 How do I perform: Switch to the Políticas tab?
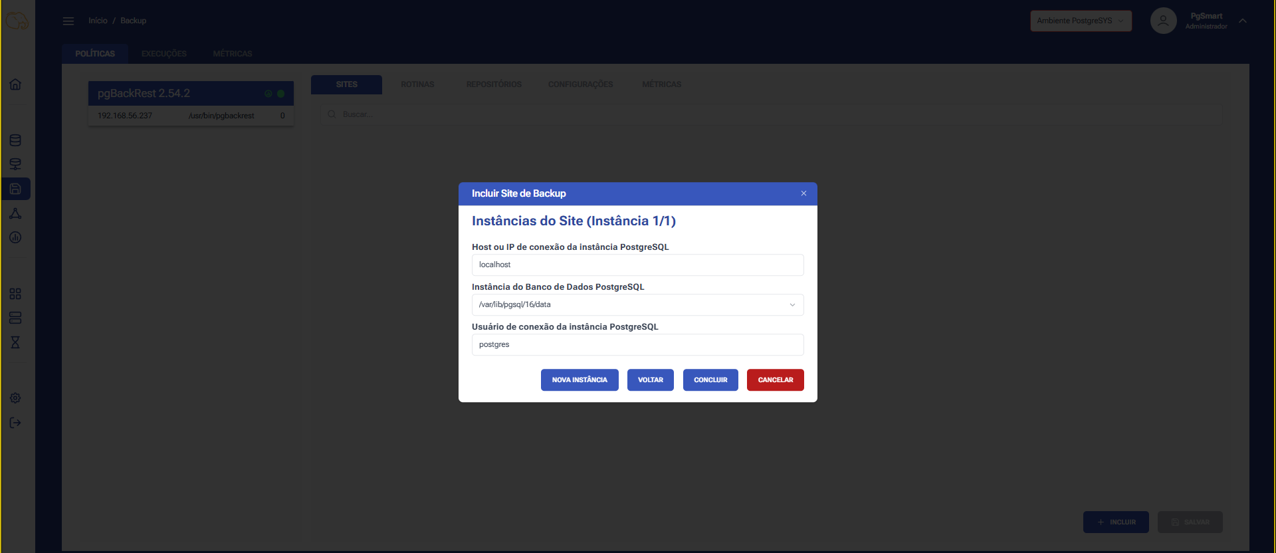[x=95, y=54]
